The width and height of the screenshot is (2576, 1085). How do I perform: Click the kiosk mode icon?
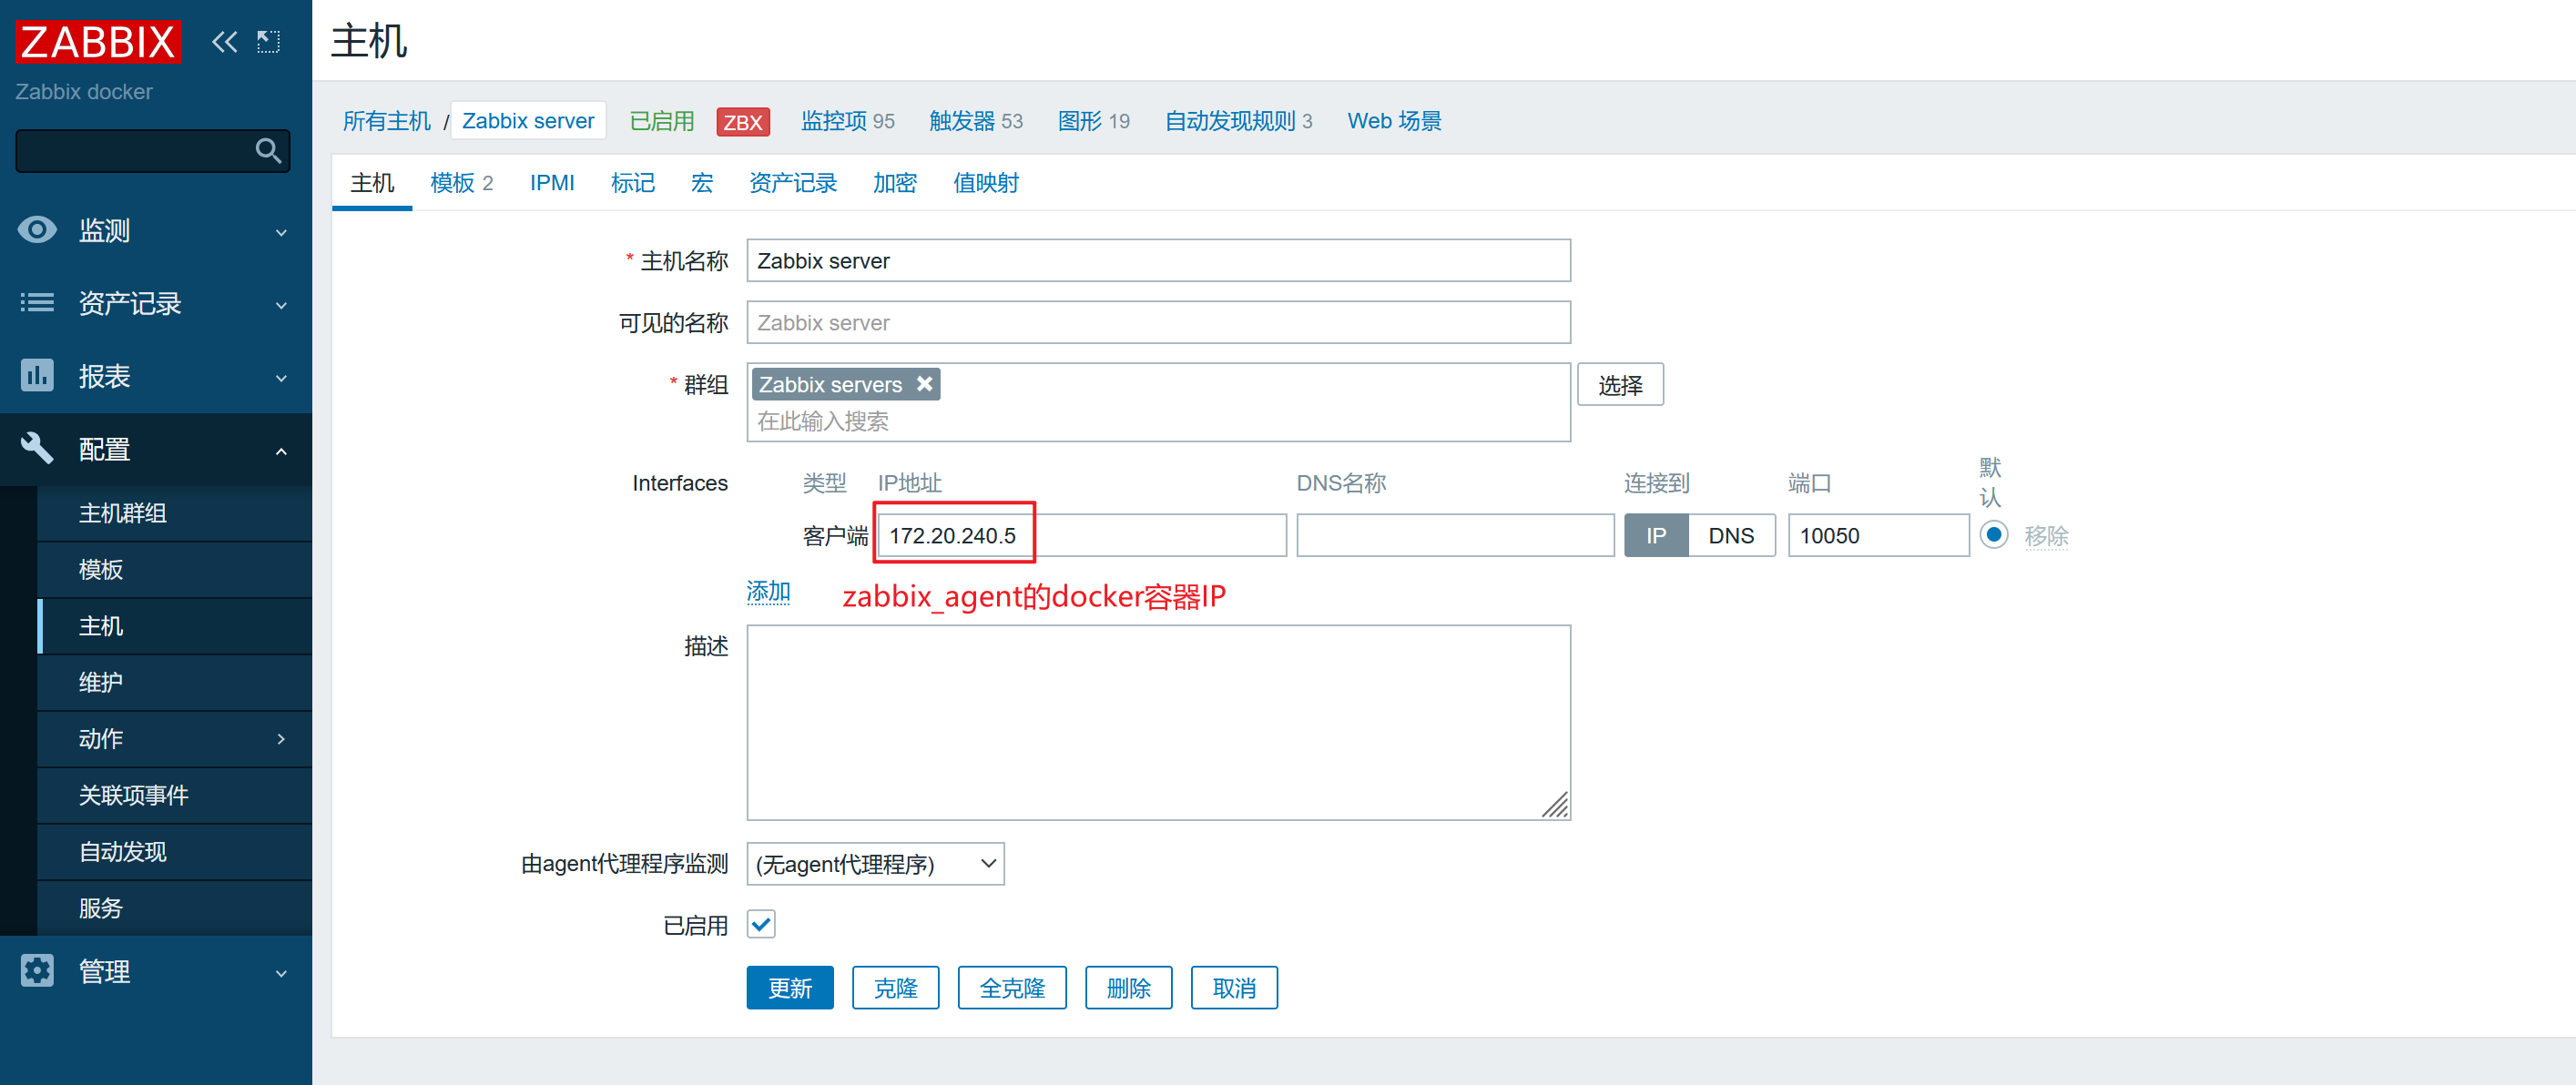pos(268,42)
